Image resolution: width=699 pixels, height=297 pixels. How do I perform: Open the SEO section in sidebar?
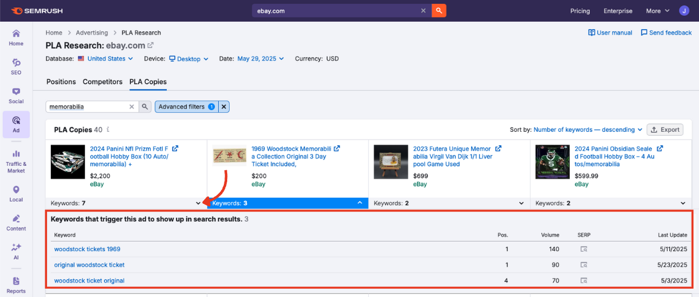click(x=16, y=66)
